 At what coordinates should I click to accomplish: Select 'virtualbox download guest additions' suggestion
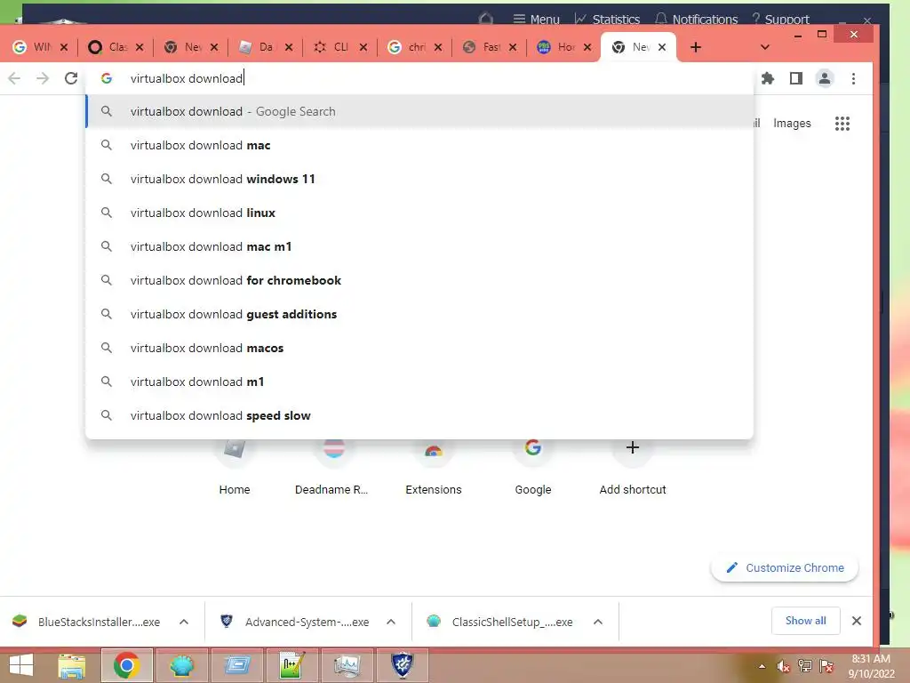pyautogui.click(x=419, y=314)
